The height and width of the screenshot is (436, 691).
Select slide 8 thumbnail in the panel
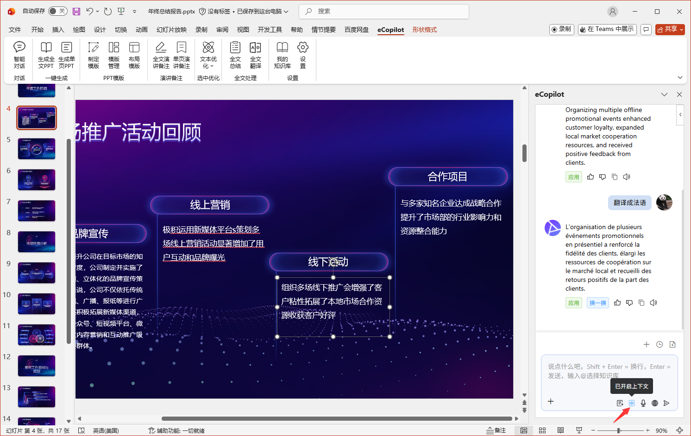36,242
